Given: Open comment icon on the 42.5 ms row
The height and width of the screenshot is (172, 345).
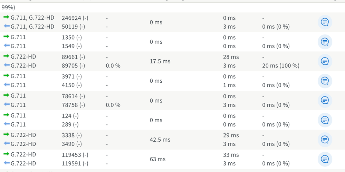Looking at the screenshot, I should 325,140.
